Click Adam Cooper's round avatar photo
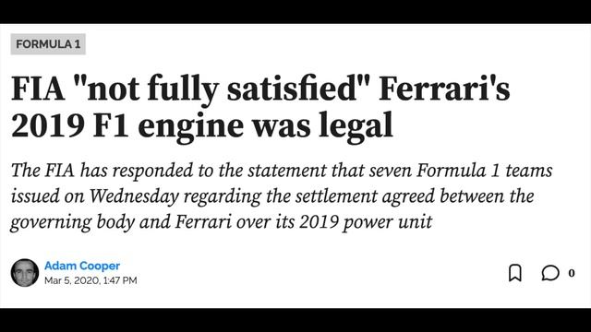 tap(25, 273)
